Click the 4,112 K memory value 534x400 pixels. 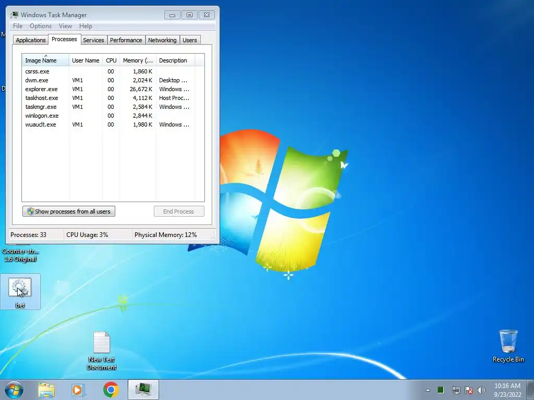(x=142, y=98)
